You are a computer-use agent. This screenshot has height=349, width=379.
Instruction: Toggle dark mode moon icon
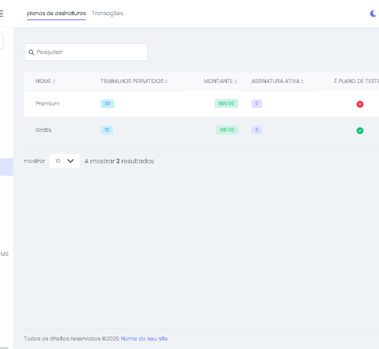[x=374, y=14]
